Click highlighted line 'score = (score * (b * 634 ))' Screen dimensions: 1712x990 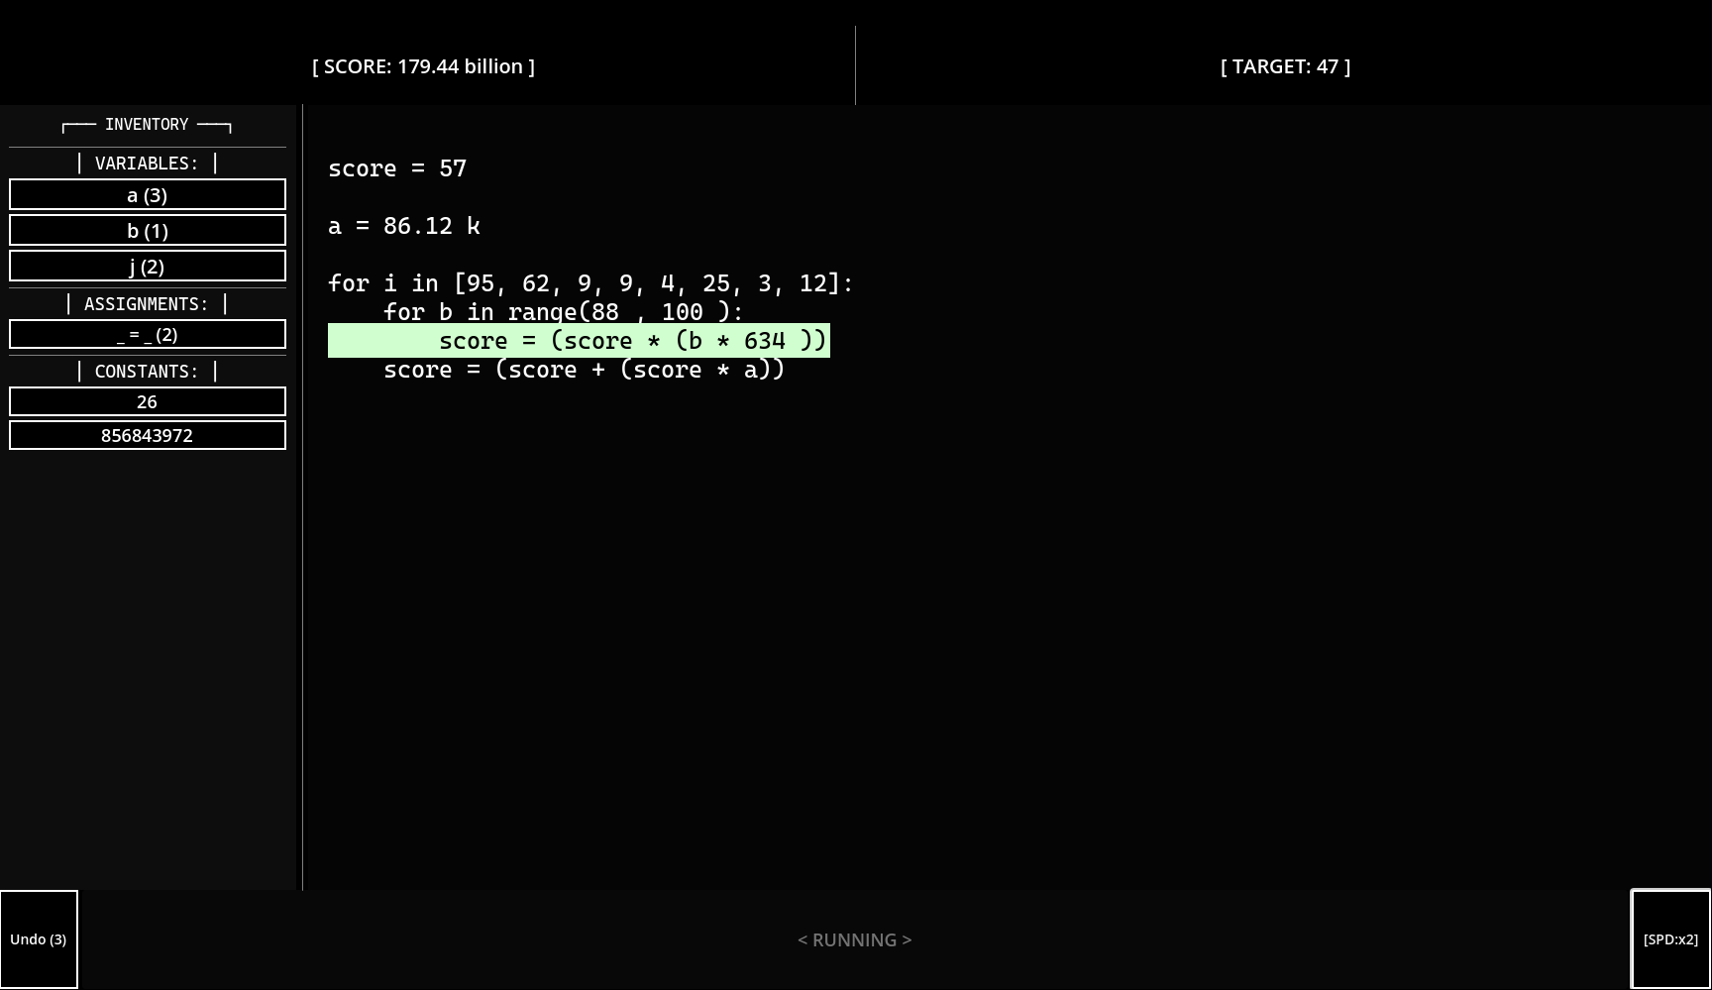tap(579, 341)
